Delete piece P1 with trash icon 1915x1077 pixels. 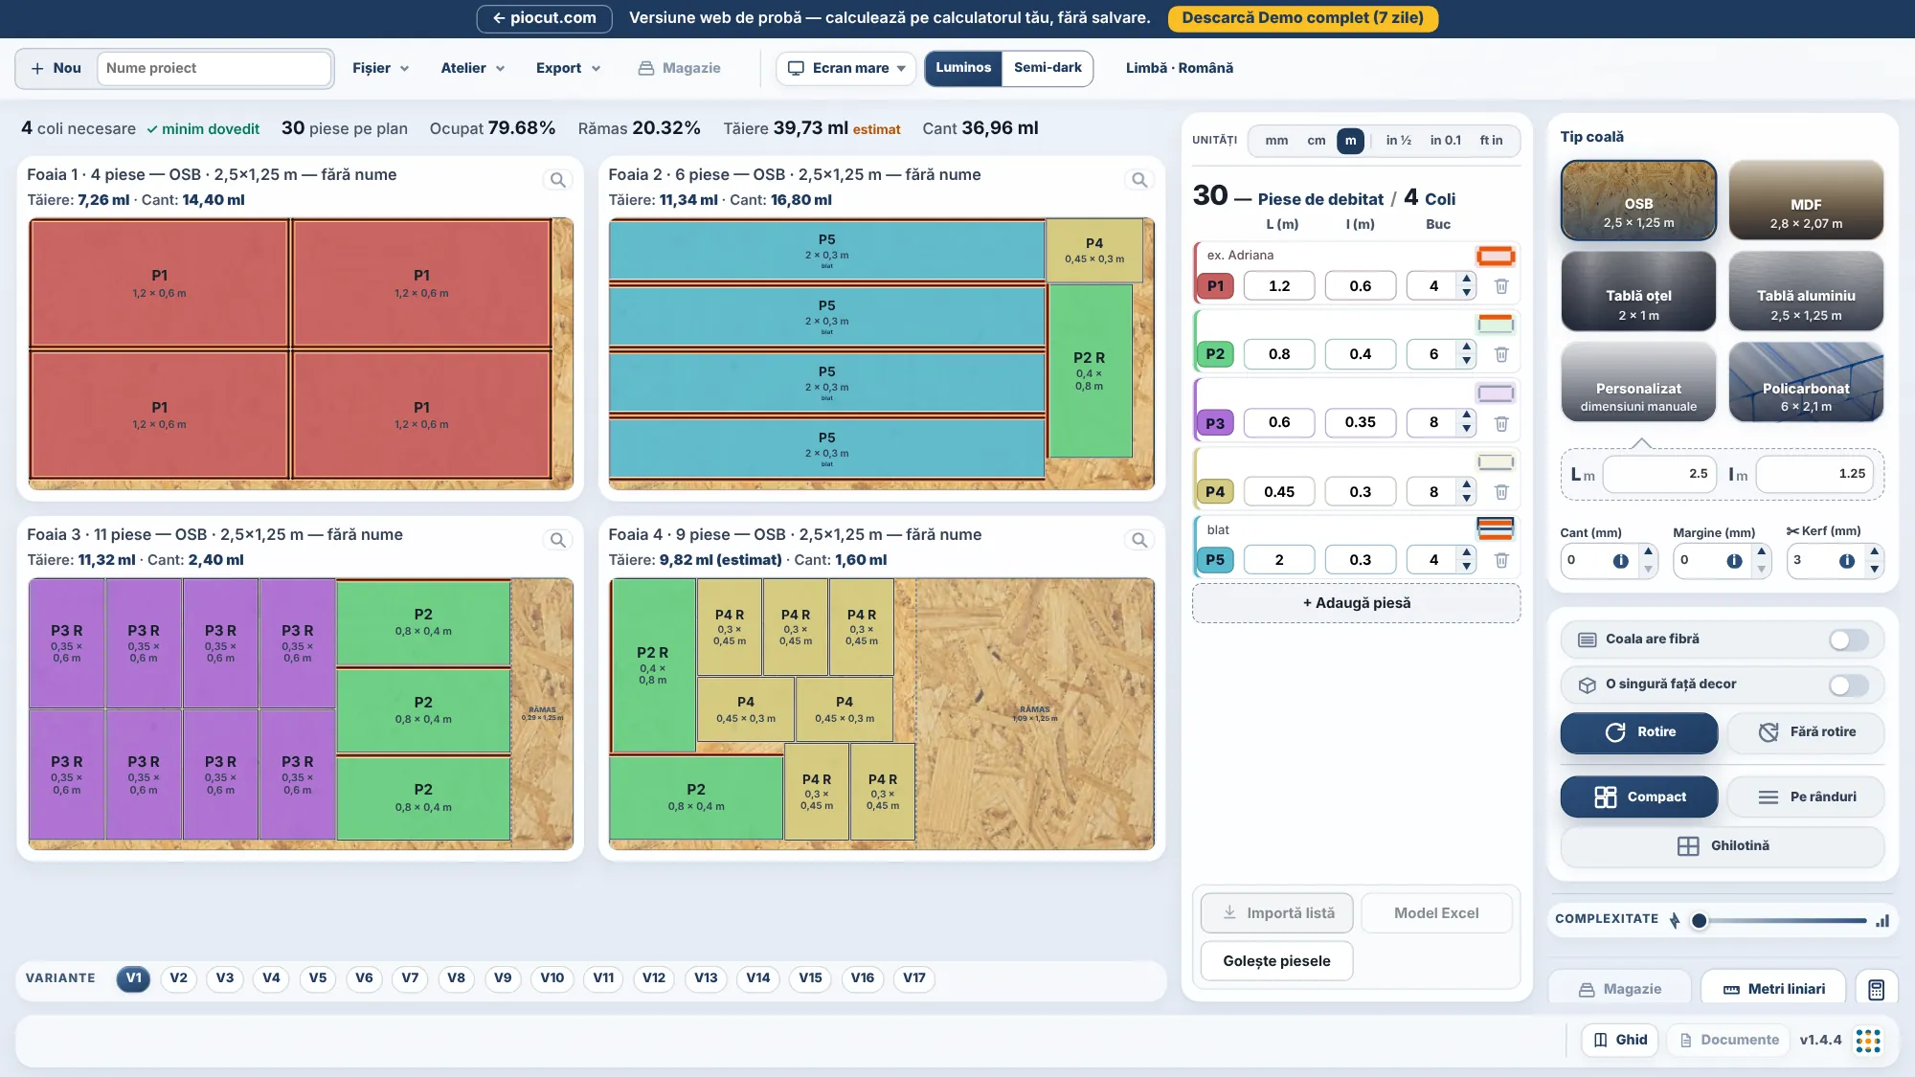1501,286
